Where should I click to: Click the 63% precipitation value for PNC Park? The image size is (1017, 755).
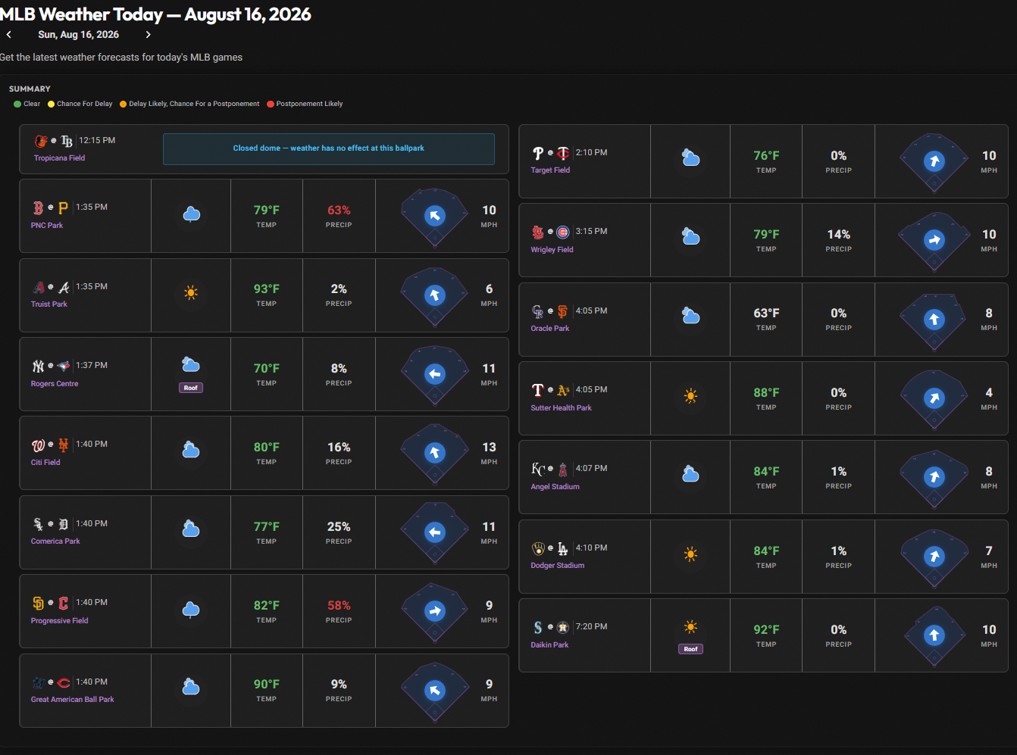click(x=339, y=211)
